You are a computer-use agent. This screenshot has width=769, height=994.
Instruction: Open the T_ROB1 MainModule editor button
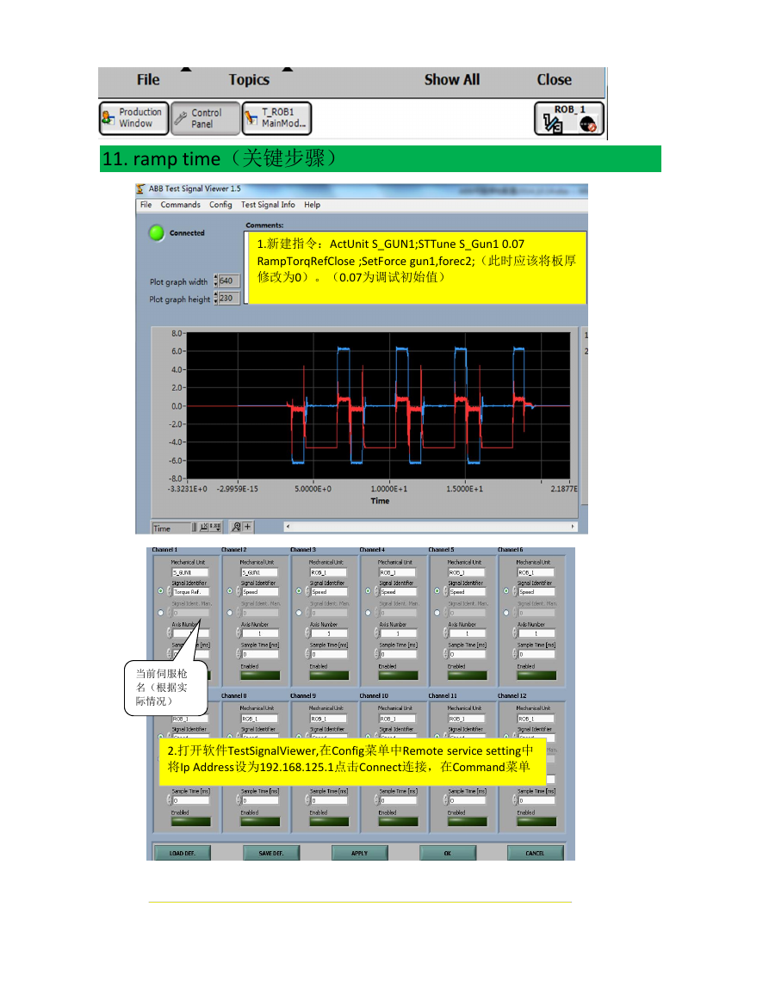pyautogui.click(x=276, y=118)
